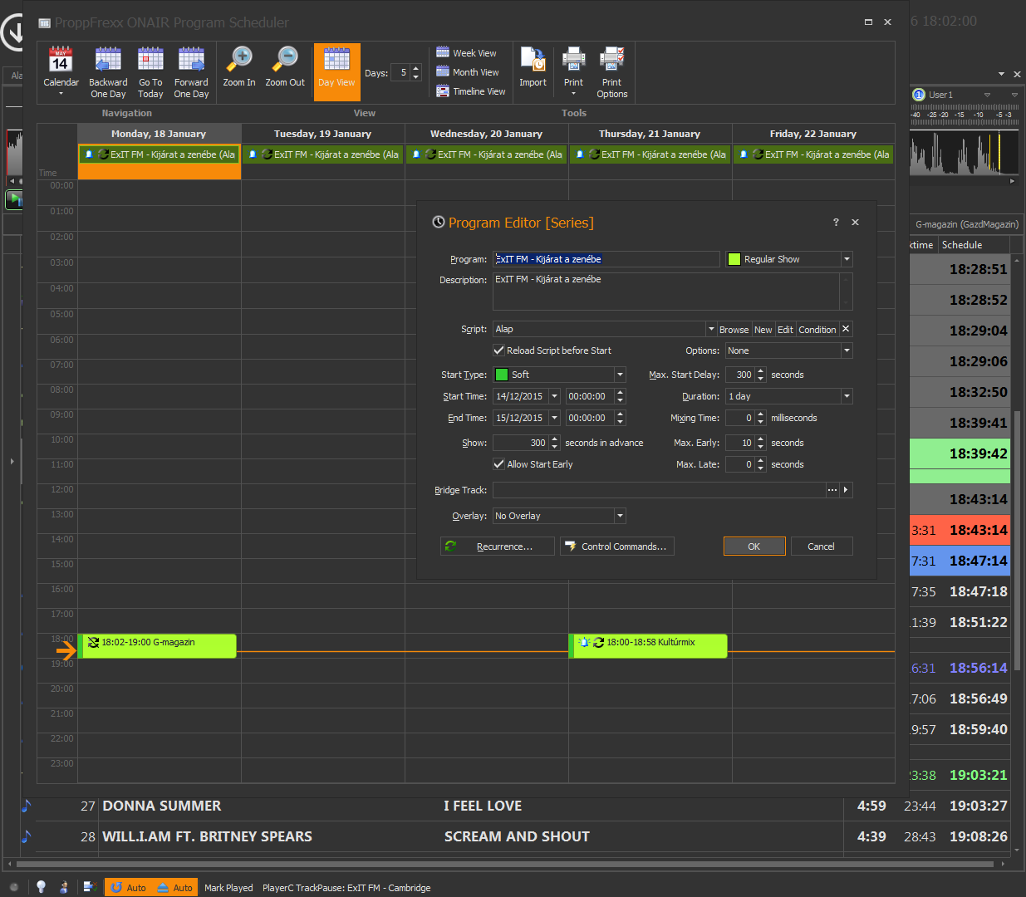This screenshot has width=1026, height=897.
Task: Select the Monday, 18 January column header
Action: coord(159,133)
